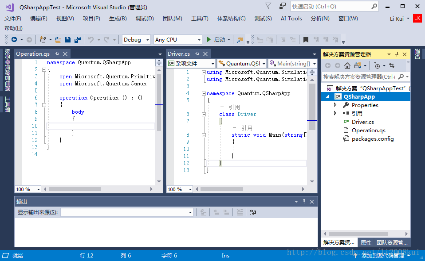425x261 pixels.
Task: Click the show all files icon in Solution Explorer
Action: [x=358, y=65]
